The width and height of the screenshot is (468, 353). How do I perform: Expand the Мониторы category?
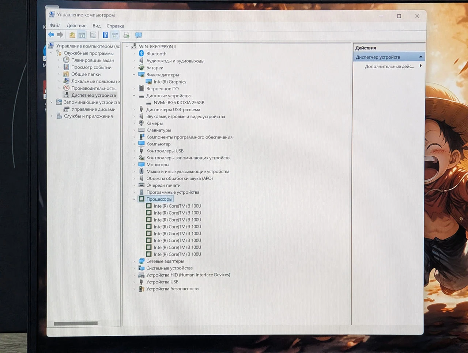coord(134,164)
